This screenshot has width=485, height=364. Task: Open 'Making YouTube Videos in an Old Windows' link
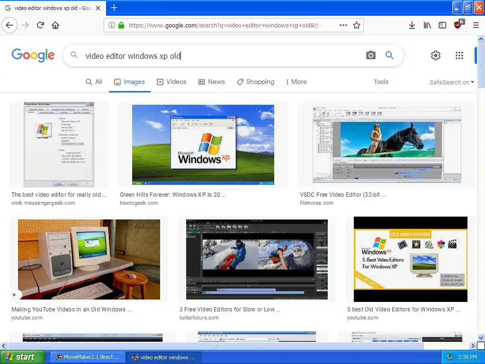coord(72,309)
